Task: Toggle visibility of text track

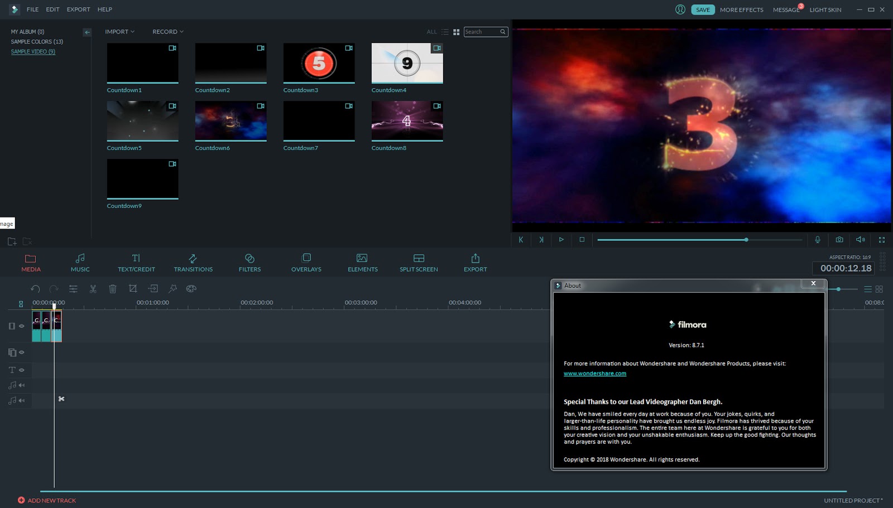Action: pyautogui.click(x=22, y=370)
